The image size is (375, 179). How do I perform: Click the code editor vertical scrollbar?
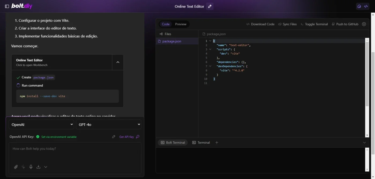367,74
